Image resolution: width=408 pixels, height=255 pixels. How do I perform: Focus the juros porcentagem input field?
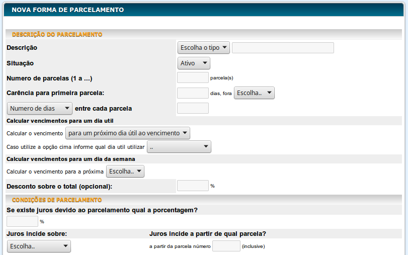coord(22,221)
